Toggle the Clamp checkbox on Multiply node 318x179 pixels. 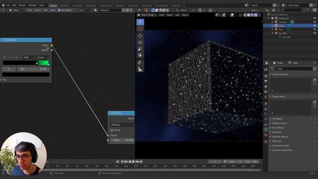[111, 130]
